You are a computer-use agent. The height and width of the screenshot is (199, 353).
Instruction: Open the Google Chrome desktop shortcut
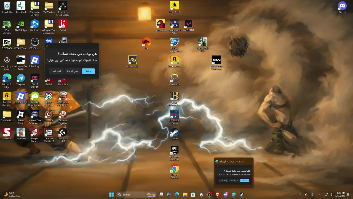[175, 171]
